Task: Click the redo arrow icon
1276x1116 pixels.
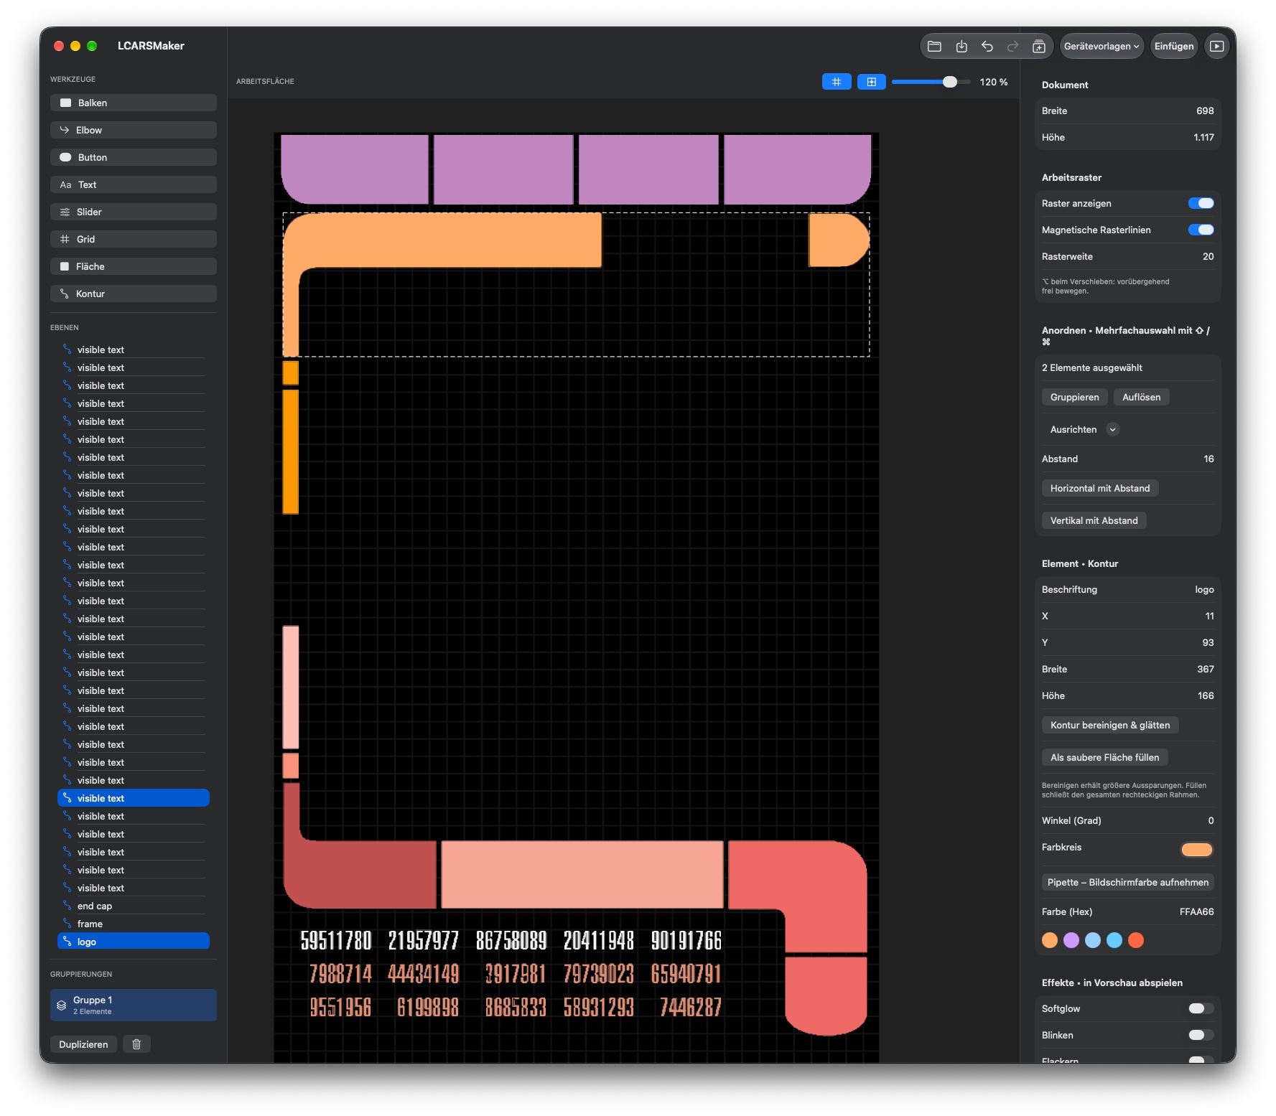Action: pyautogui.click(x=1013, y=47)
